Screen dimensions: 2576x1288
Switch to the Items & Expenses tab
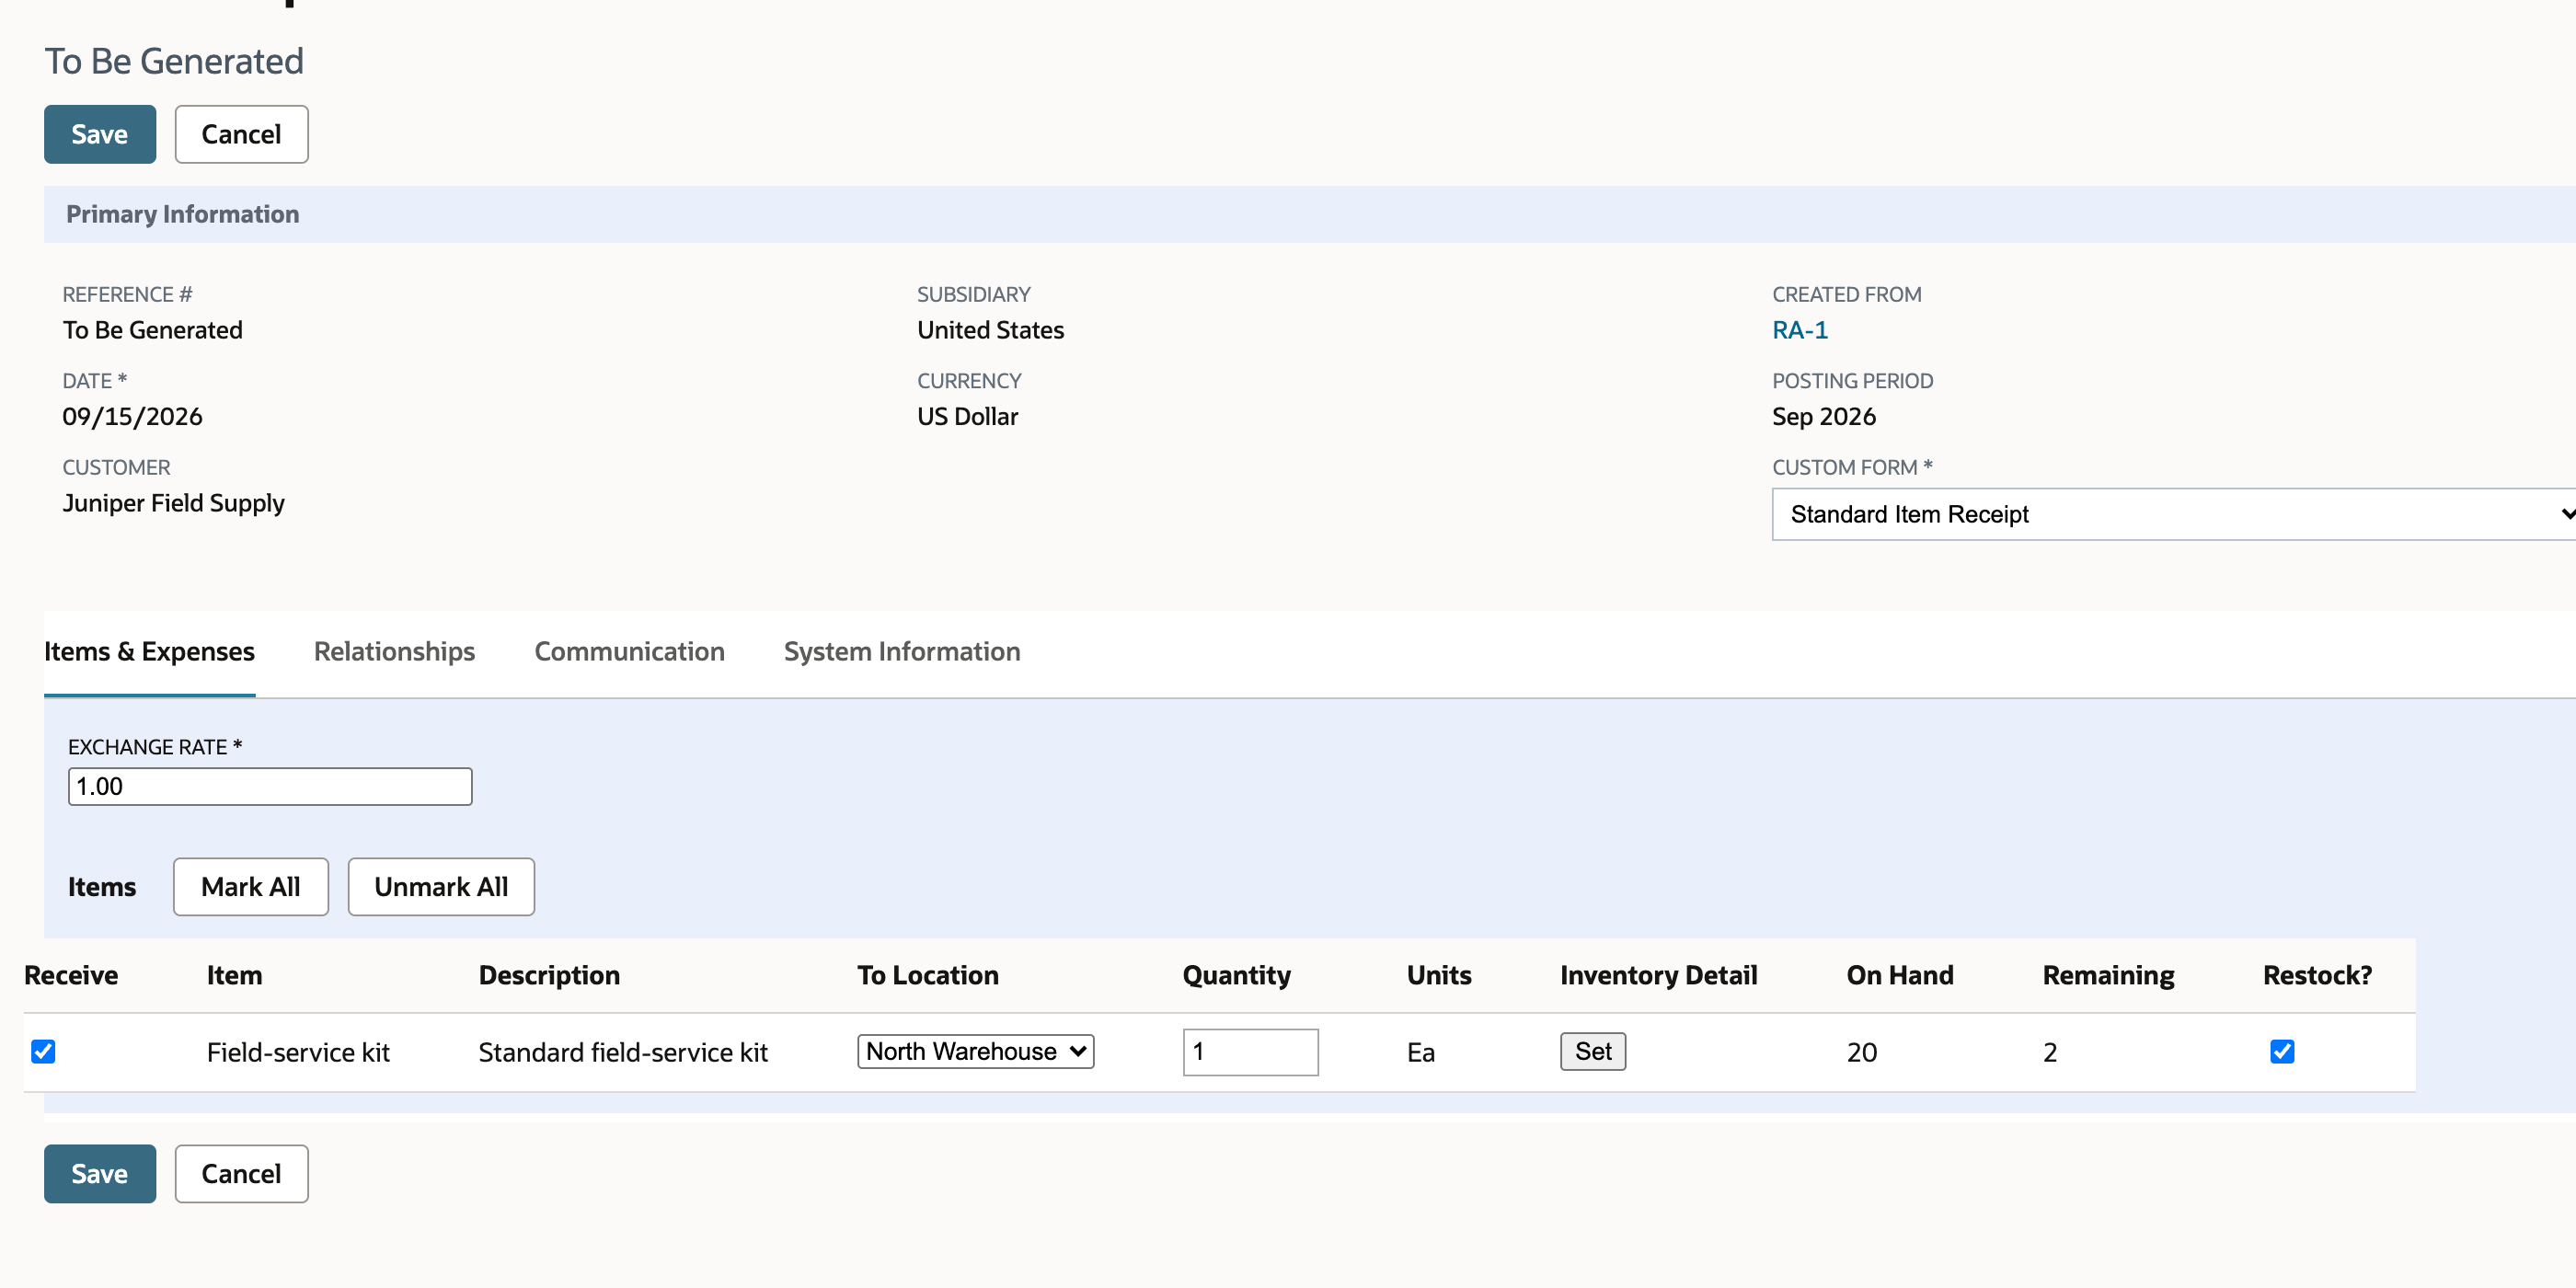coord(149,651)
